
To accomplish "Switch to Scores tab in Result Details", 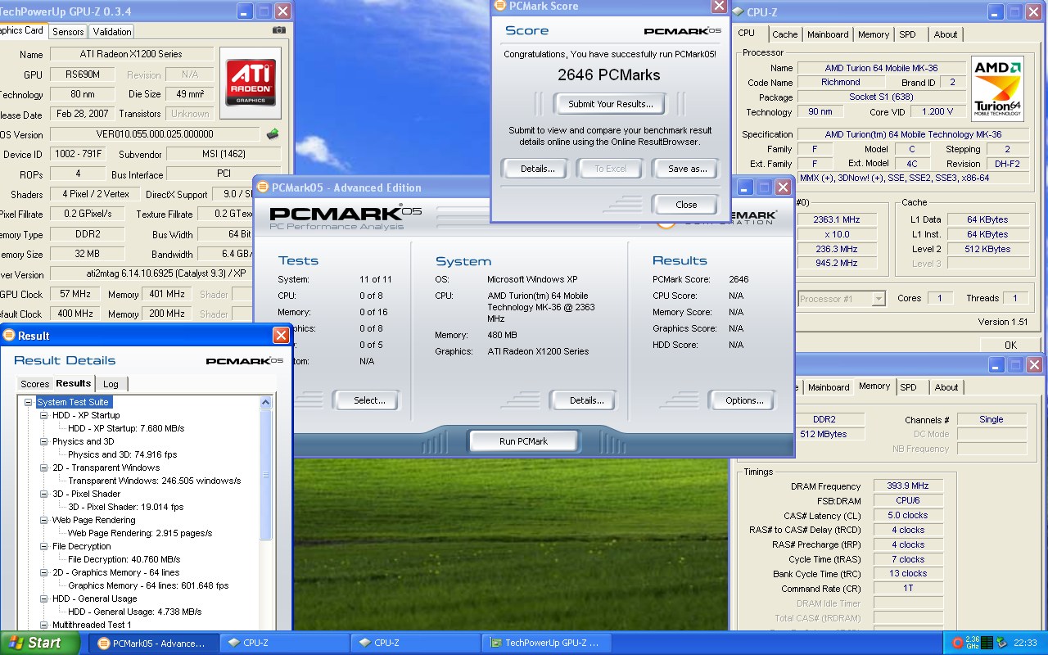I will coord(34,384).
